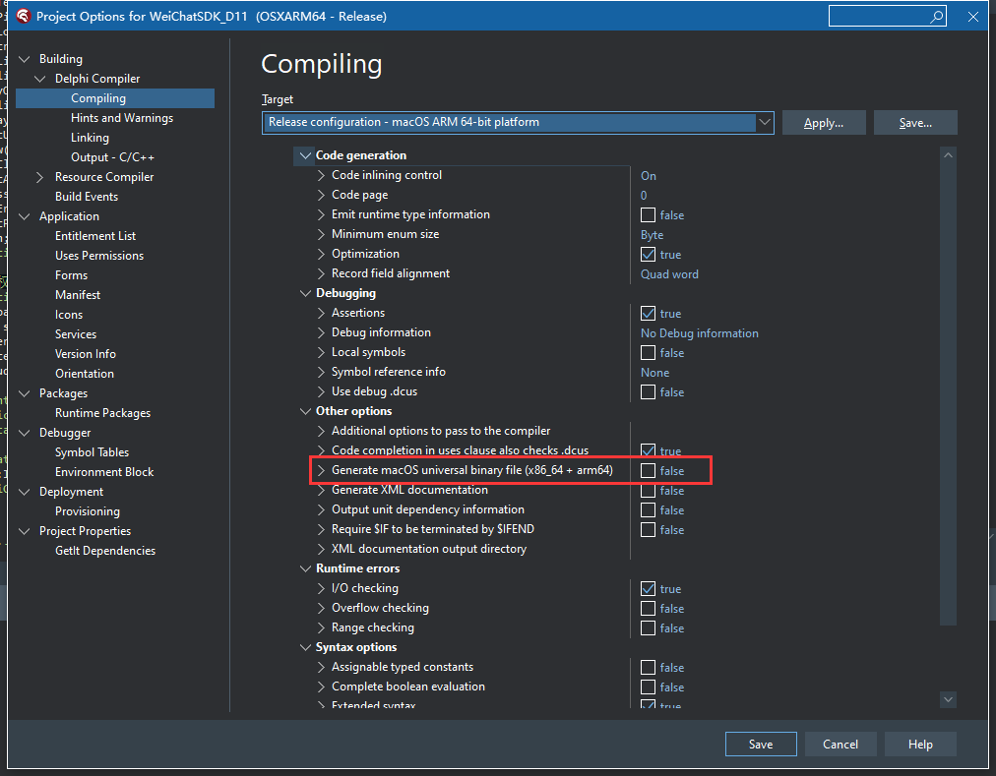
Task: Open Version Info page
Action: [x=85, y=354]
